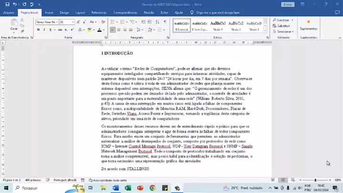Open the Suplementos add-ins
Screen dimensions: 343x193
[x=309, y=25]
